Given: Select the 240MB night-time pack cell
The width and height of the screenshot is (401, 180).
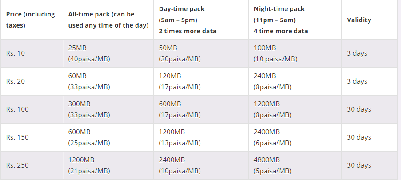Looking at the screenshot, I should pos(295,81).
